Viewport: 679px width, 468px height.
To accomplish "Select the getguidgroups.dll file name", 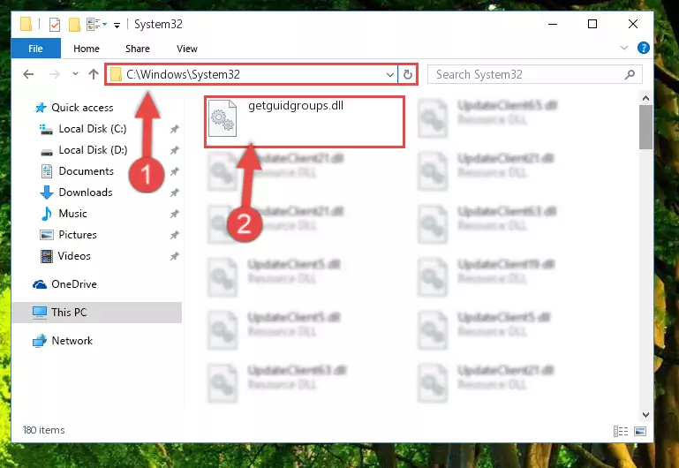I will pos(296,106).
